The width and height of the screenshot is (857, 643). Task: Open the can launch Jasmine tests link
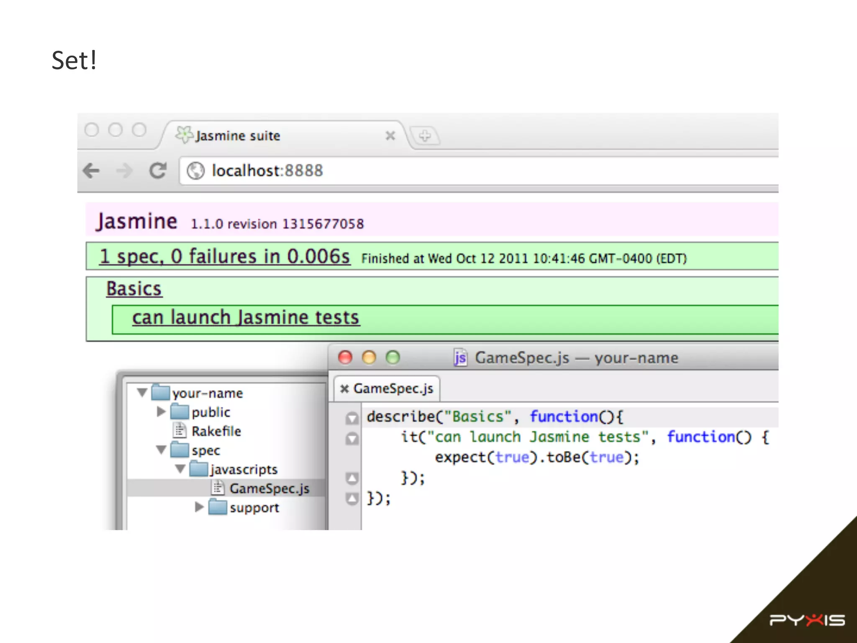[246, 318]
